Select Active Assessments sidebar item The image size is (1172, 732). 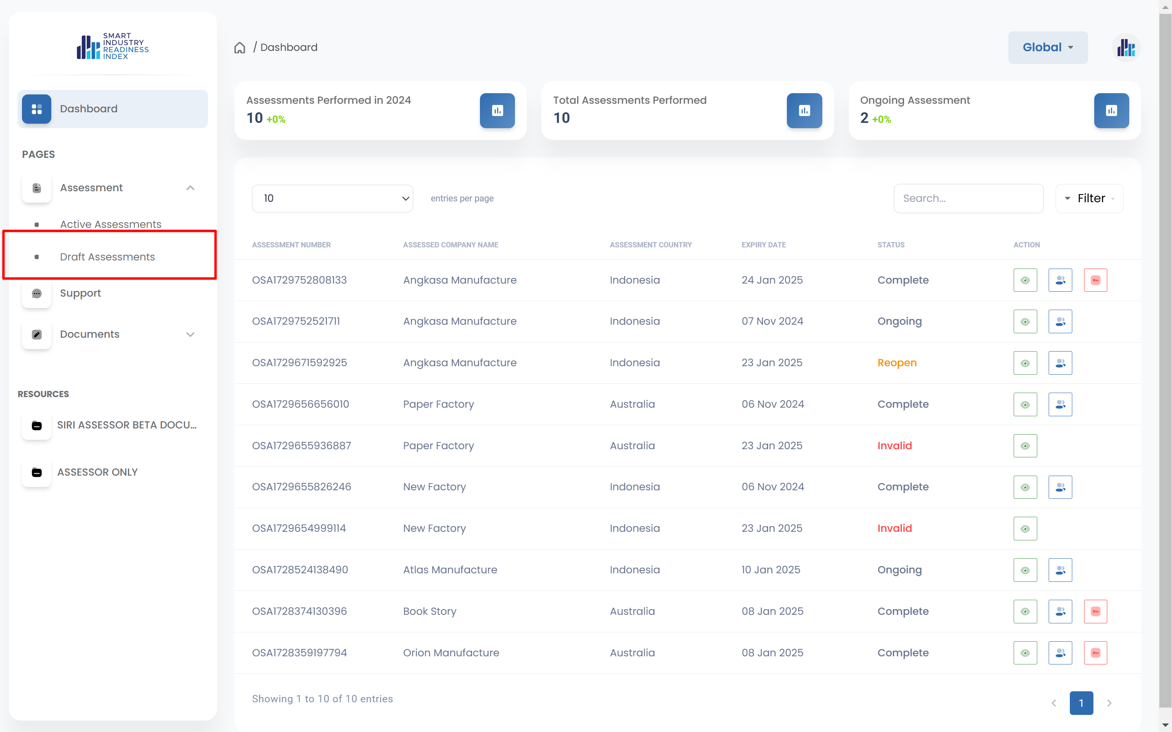(110, 224)
